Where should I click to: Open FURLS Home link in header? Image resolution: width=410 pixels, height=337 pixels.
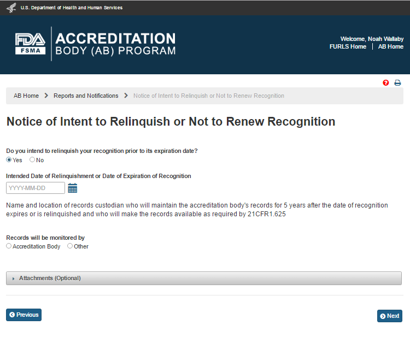coord(348,46)
